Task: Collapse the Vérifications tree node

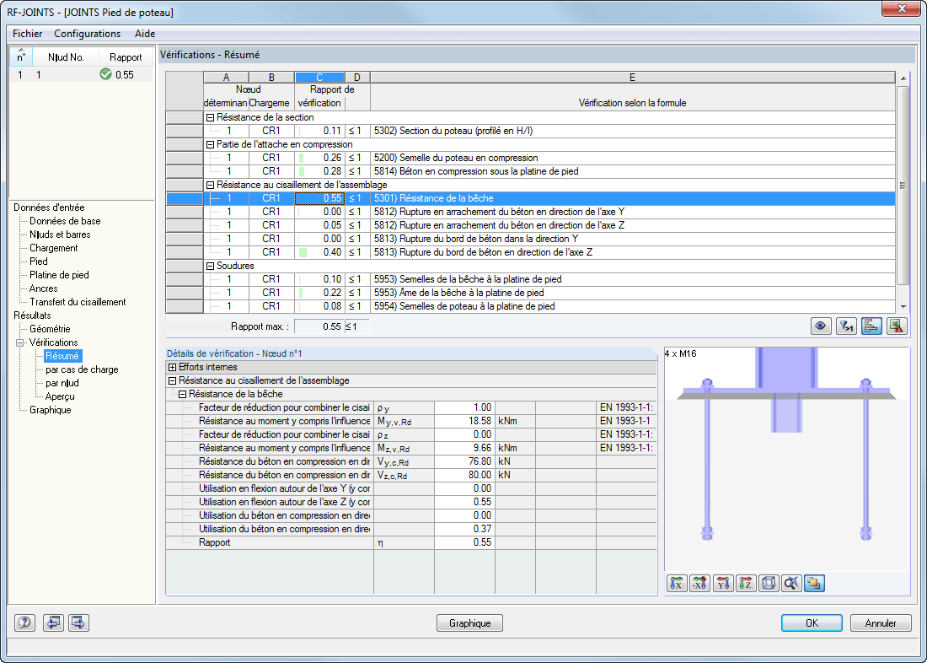Action: [20, 342]
